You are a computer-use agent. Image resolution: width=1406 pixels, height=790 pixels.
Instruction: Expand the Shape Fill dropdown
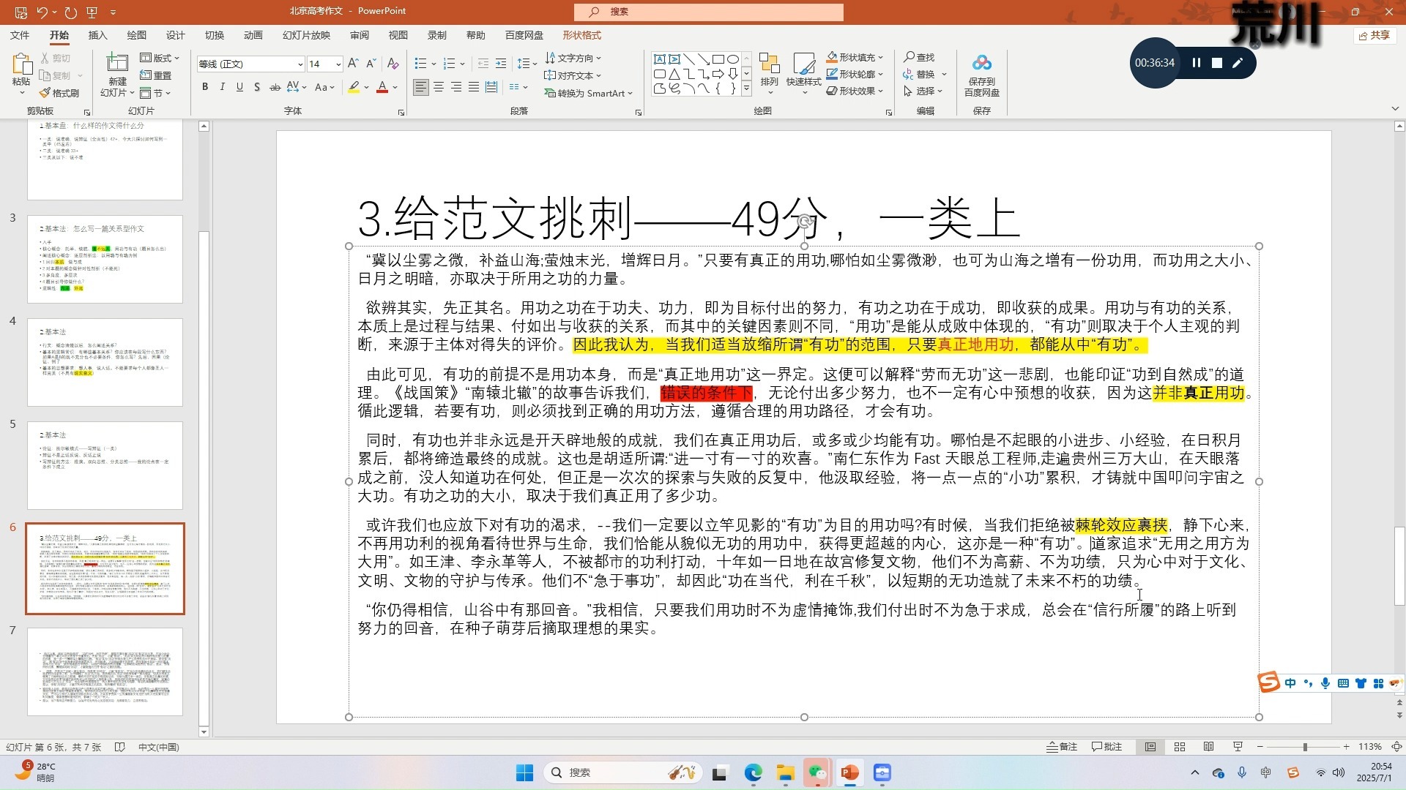[x=881, y=57]
